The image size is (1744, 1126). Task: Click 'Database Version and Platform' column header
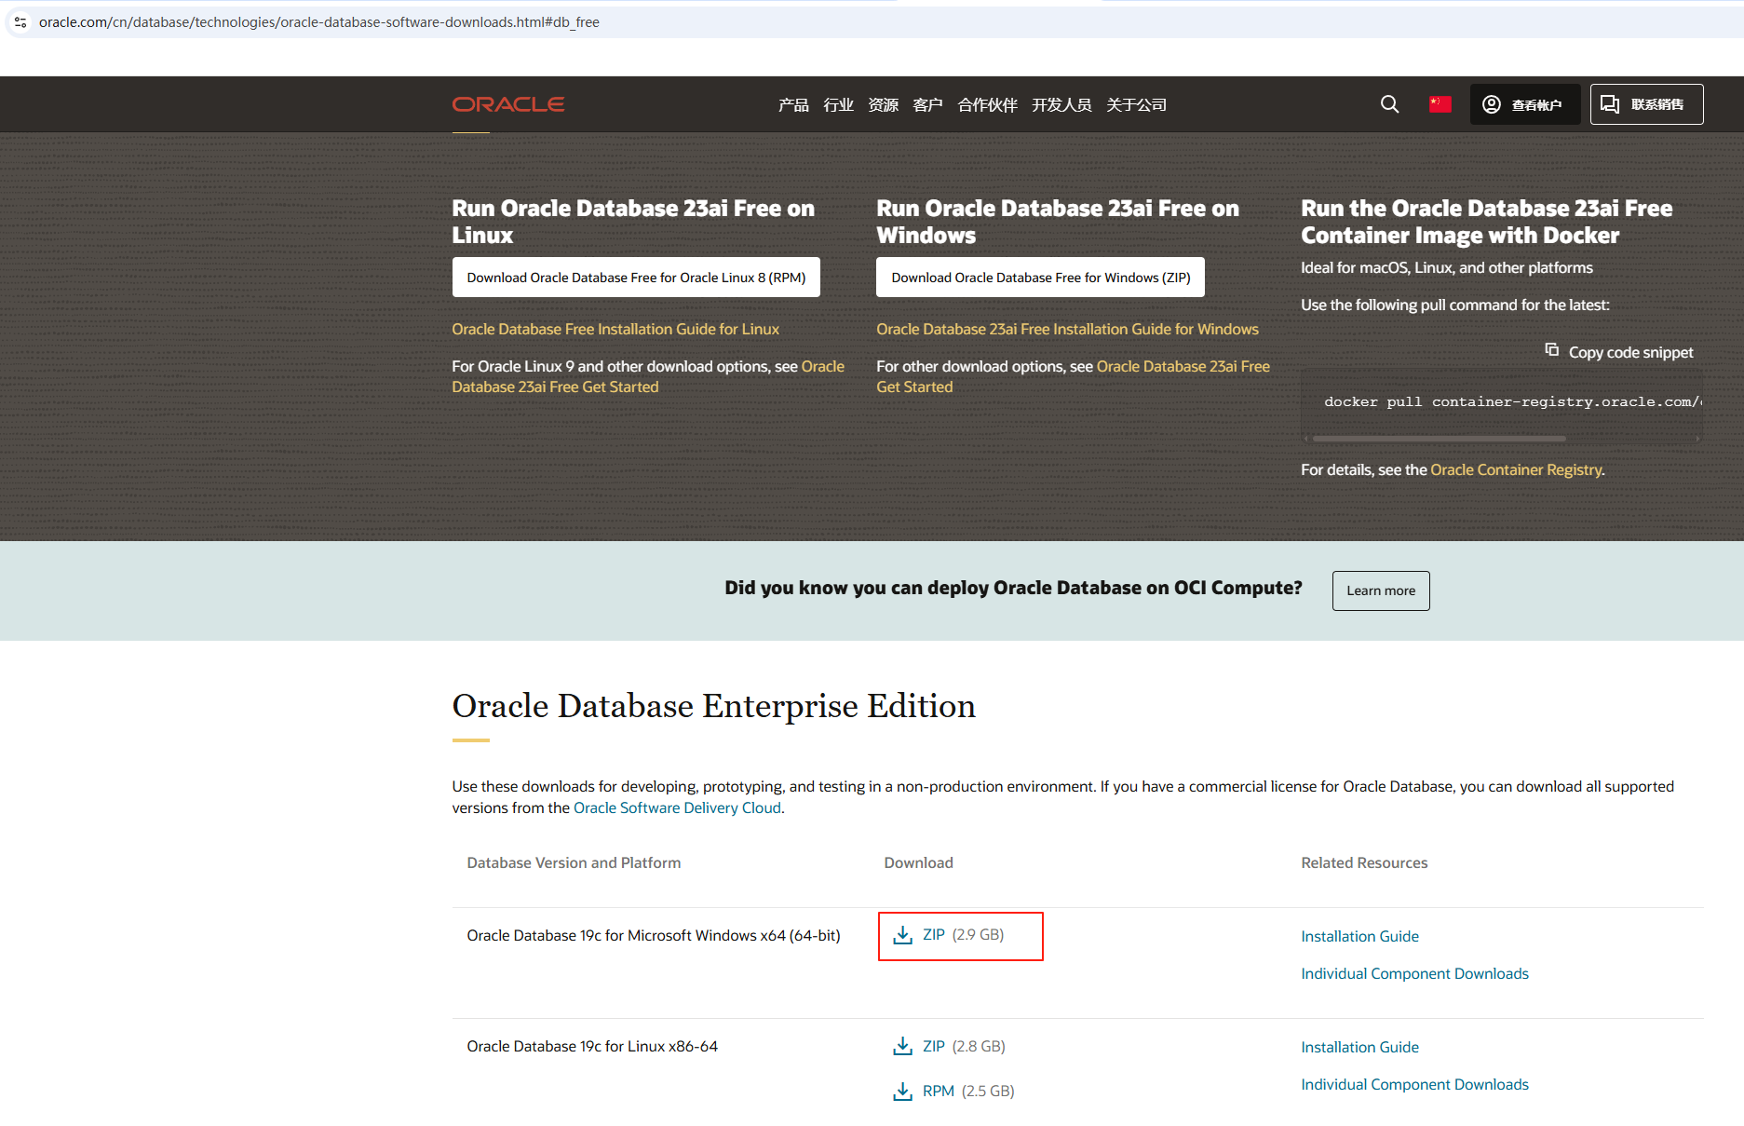574,862
